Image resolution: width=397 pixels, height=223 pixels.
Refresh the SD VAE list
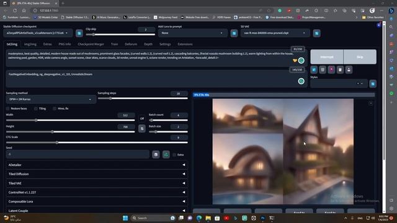(x=317, y=33)
